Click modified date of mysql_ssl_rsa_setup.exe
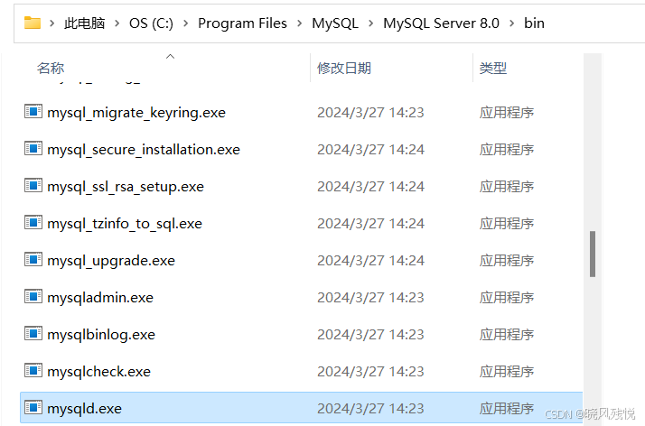Viewport: 645px width, 426px height. pos(370,187)
